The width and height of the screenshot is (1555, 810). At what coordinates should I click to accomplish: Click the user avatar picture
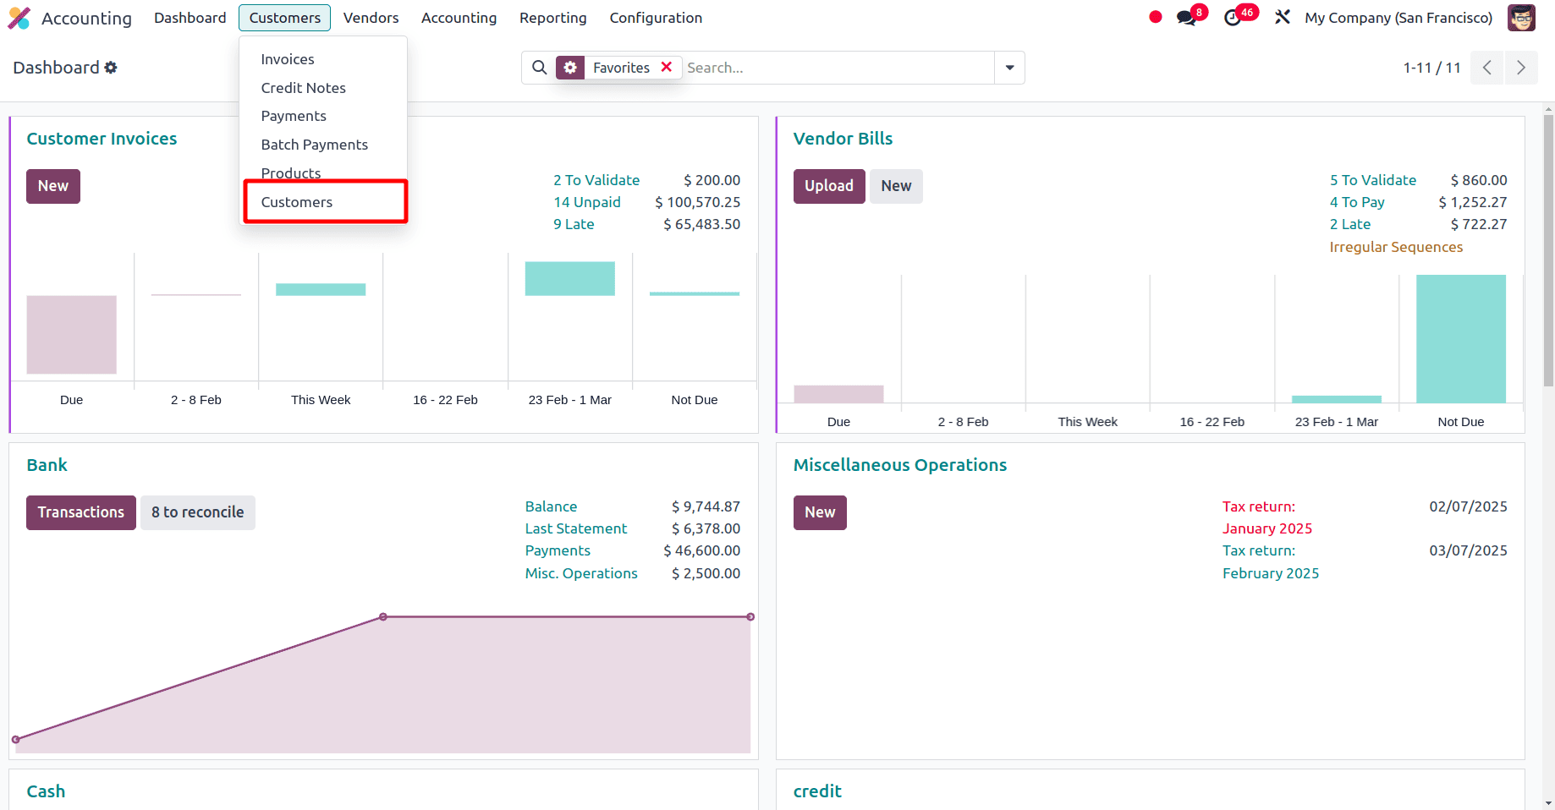point(1520,18)
